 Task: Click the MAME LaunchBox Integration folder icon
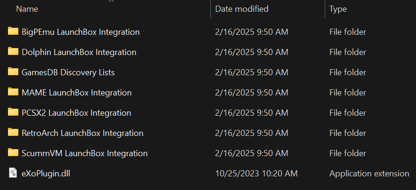pyautogui.click(x=13, y=92)
